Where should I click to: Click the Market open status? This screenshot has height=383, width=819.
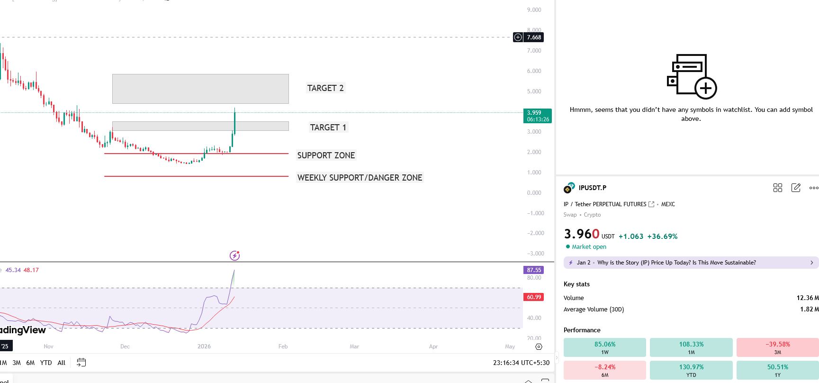click(586, 247)
